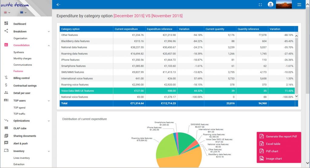Click the Consolidation chart icon
This screenshot has width=310, height=168.
click(6, 45)
